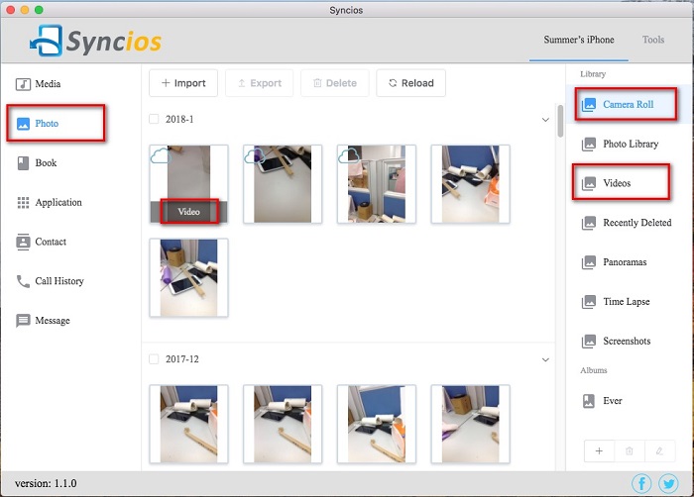694x497 pixels.
Task: Click the Photo Library label
Action: pyautogui.click(x=631, y=145)
